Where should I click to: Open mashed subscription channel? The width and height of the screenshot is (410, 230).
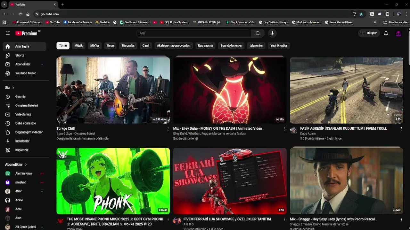click(24, 182)
